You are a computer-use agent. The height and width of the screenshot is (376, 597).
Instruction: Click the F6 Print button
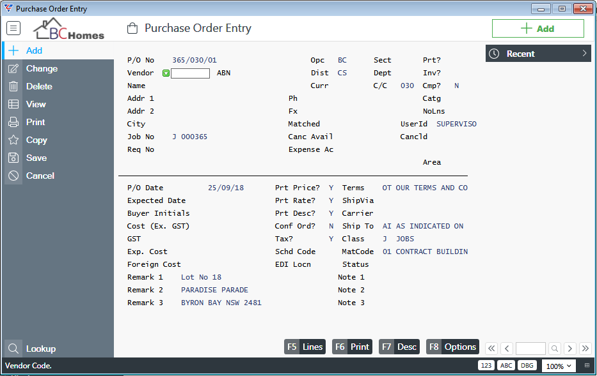pos(352,347)
